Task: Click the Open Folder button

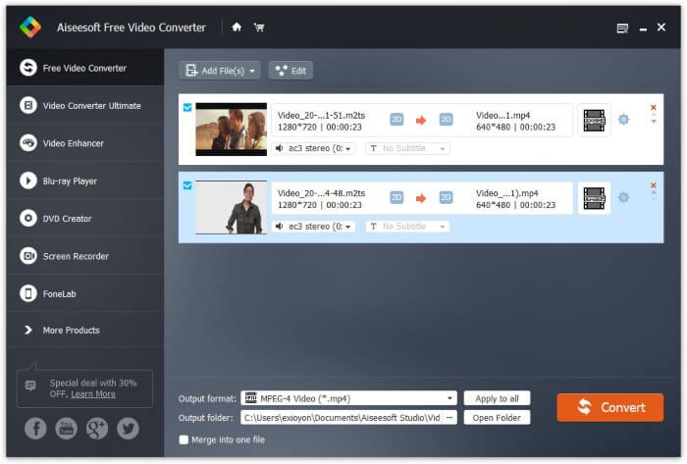Action: (497, 418)
